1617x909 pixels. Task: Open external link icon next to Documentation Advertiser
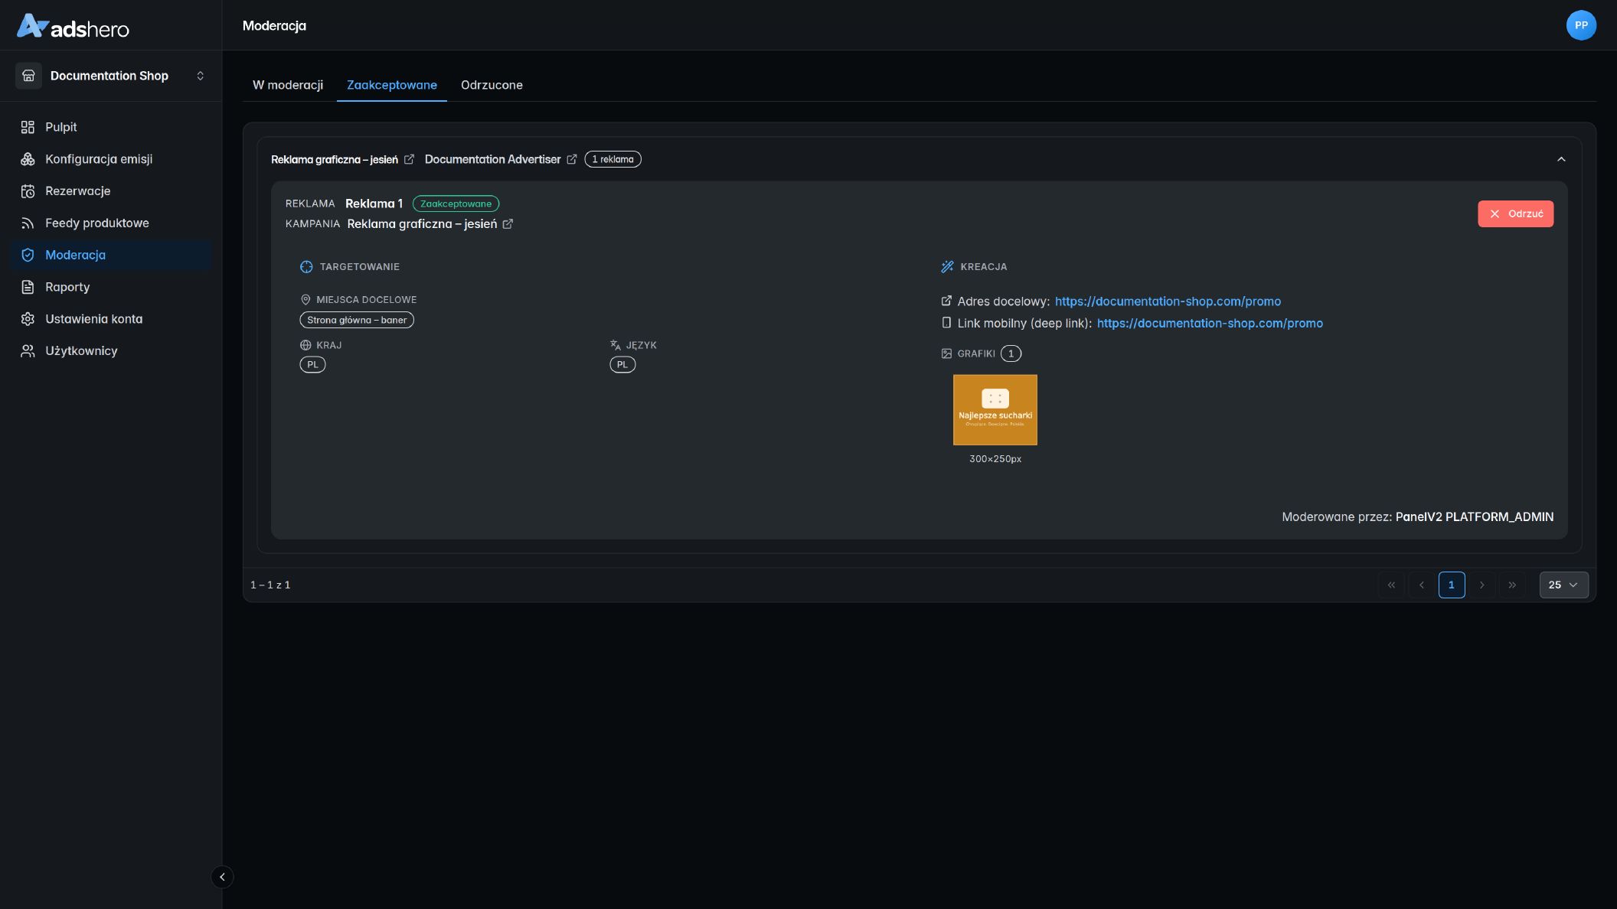point(571,159)
